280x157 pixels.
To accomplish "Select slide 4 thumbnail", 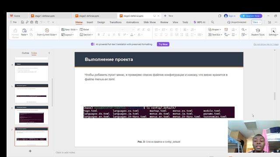I will 31,72.
